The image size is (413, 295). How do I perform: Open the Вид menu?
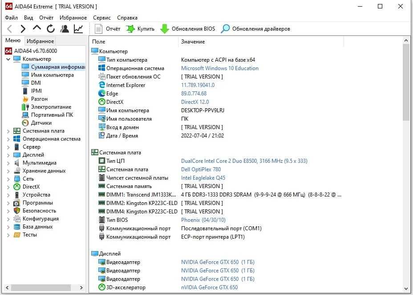(28, 18)
